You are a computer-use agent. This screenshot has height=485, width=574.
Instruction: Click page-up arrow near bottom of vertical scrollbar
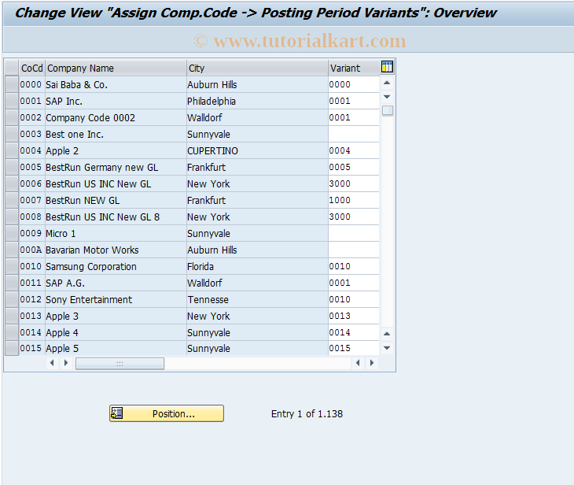click(x=387, y=334)
